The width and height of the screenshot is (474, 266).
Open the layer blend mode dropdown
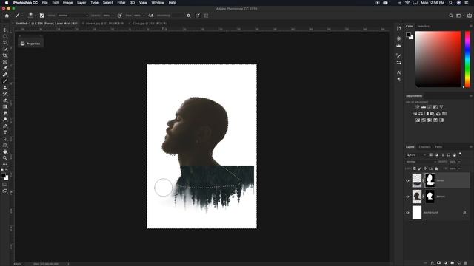pyautogui.click(x=421, y=162)
